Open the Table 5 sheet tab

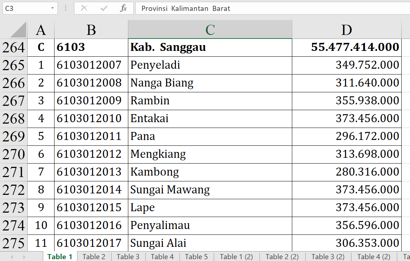pos(196,257)
